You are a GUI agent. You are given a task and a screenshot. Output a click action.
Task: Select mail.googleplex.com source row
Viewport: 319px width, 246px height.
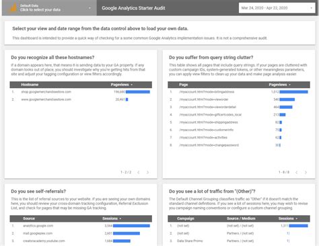81,233
